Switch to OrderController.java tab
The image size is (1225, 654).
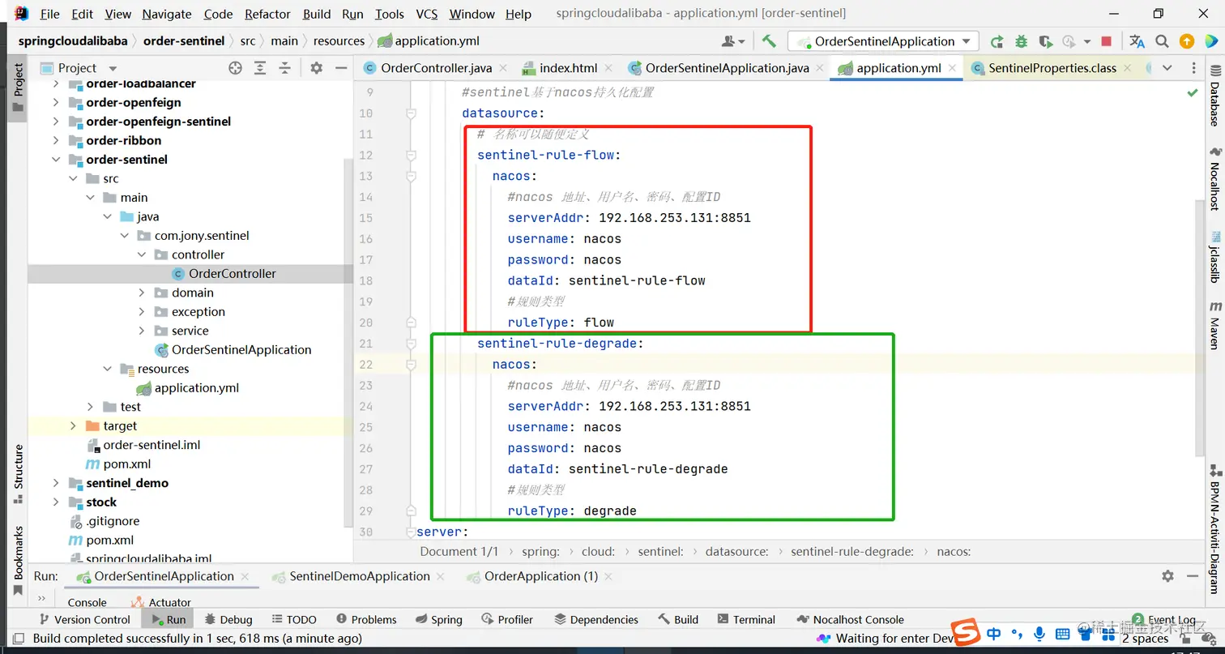(x=436, y=68)
